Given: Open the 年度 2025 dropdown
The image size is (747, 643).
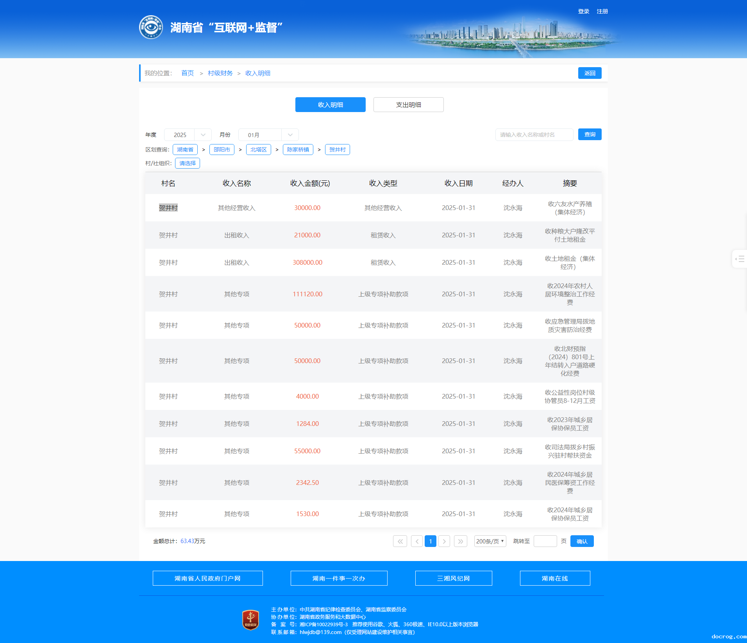Looking at the screenshot, I should [188, 135].
